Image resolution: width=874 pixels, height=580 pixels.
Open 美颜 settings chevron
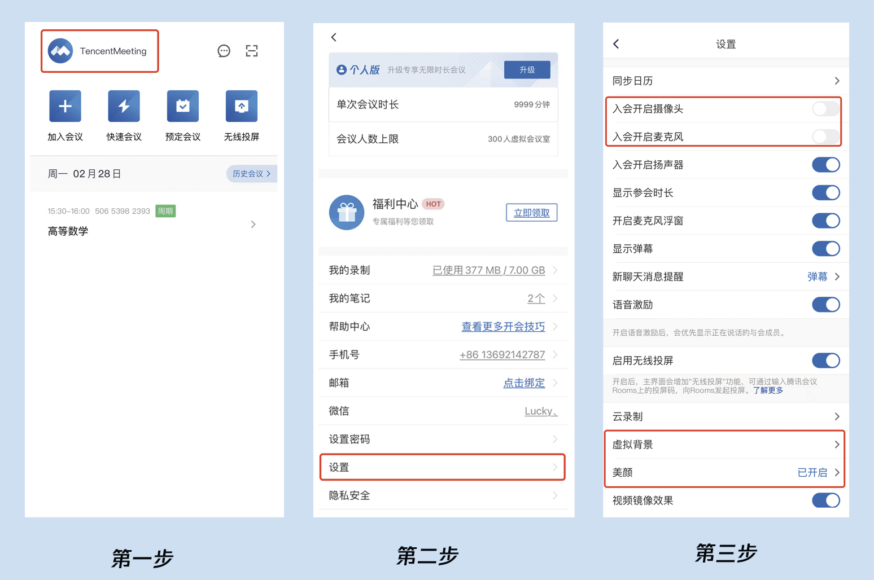[x=837, y=473]
